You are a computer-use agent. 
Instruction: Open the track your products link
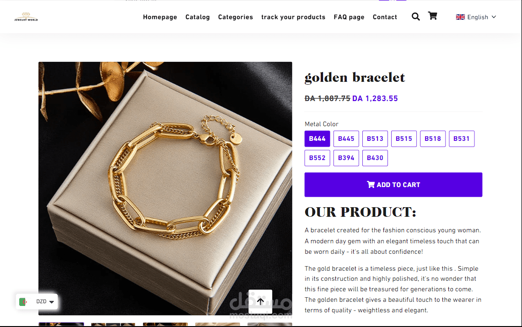point(293,17)
